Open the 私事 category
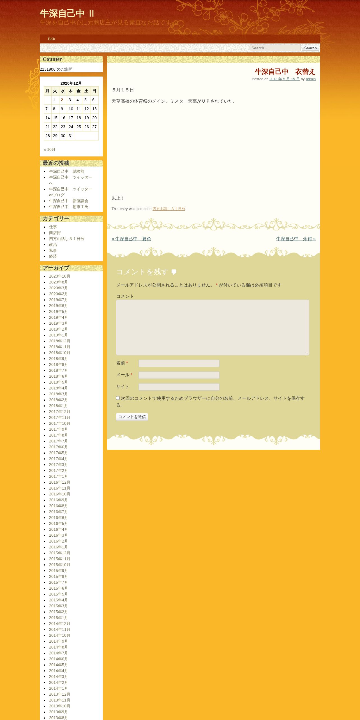 point(53,250)
